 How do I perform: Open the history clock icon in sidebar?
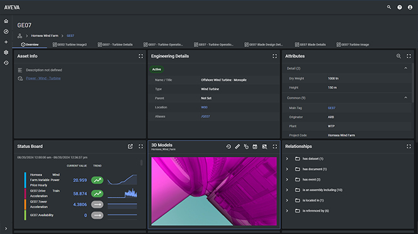(x=6, y=63)
